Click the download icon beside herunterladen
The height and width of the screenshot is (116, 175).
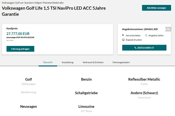tap(123, 35)
